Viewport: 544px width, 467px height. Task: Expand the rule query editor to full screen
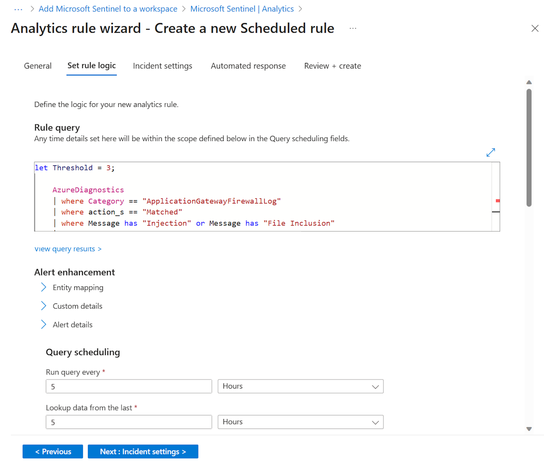coord(491,153)
